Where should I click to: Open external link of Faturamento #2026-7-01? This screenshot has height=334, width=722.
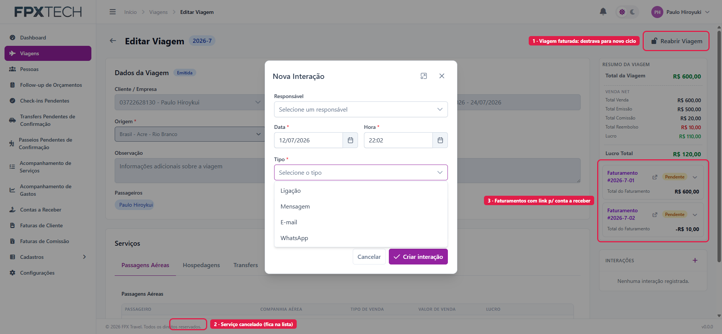pos(655,177)
